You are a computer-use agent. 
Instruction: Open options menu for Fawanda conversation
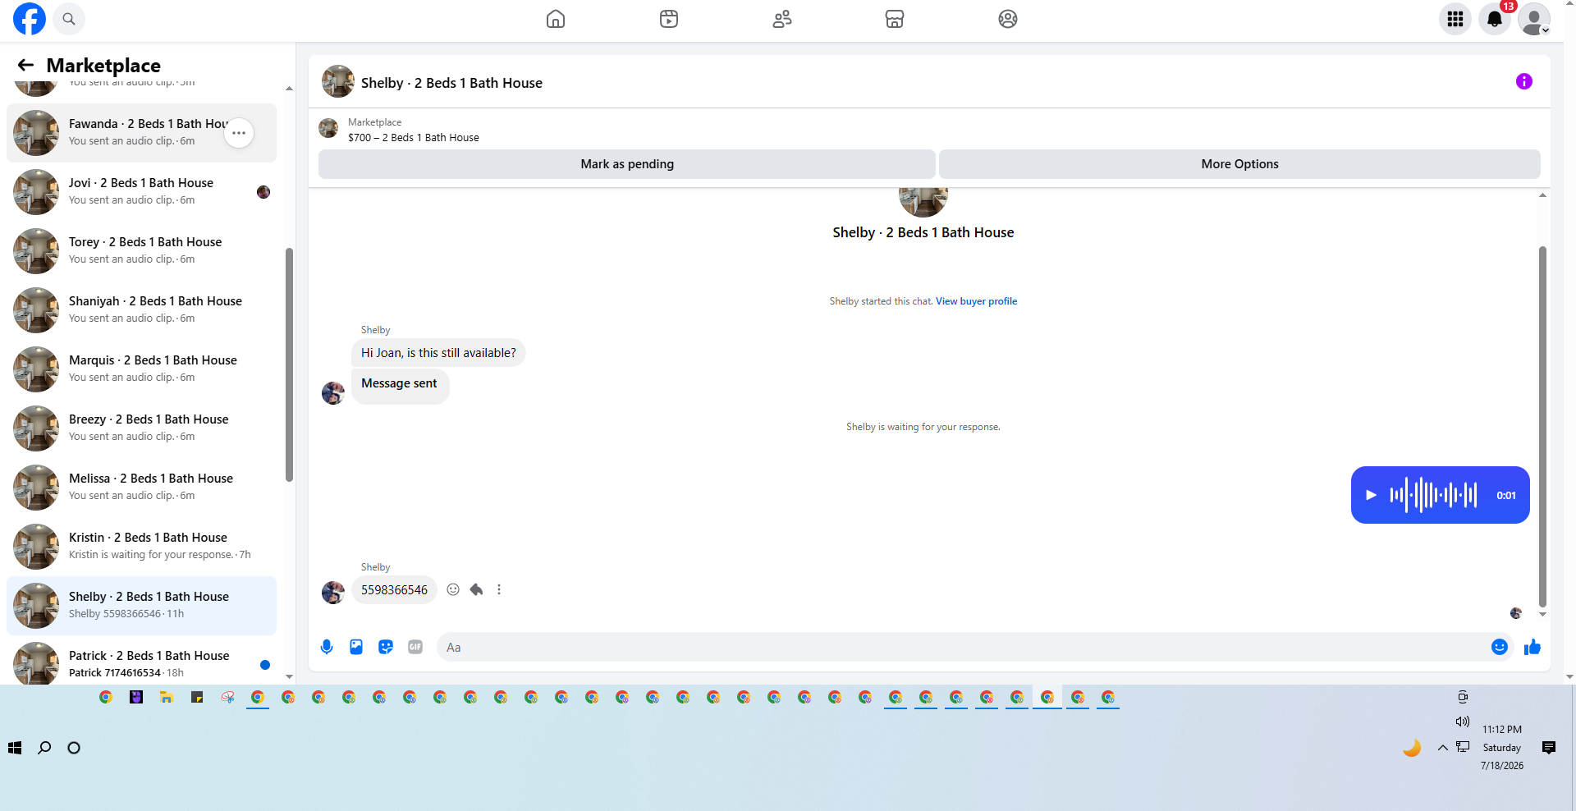point(239,133)
